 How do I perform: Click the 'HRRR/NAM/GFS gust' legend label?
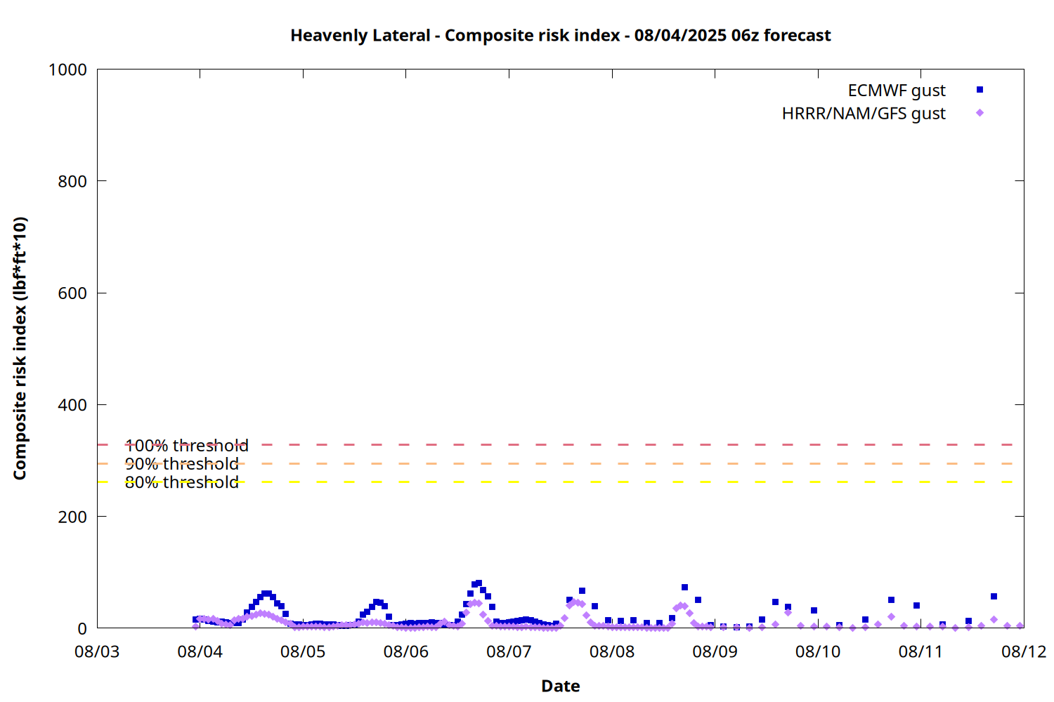click(x=864, y=114)
